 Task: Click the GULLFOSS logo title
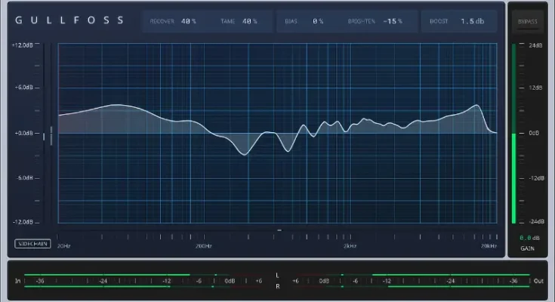69,21
